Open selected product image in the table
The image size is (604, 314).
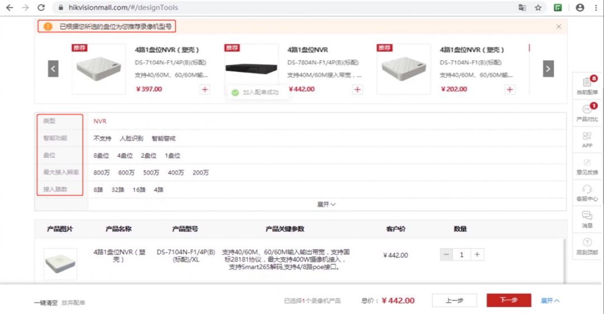click(x=60, y=264)
